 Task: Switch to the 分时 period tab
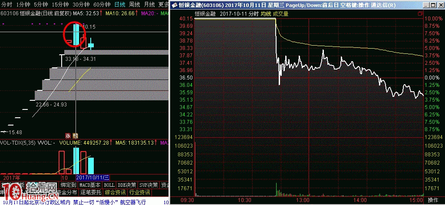(6, 4)
